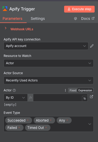The height and width of the screenshot is (142, 98).
Task: Switch the Actor field to Fixed mode
Action: tap(73, 90)
